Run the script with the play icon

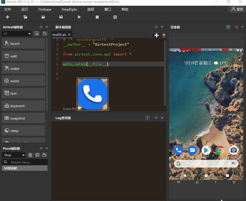tap(79, 17)
